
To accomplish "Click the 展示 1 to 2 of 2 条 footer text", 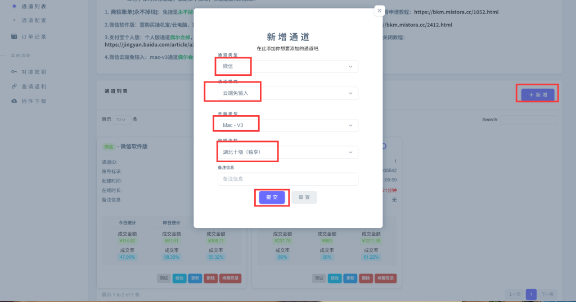I will [120, 295].
